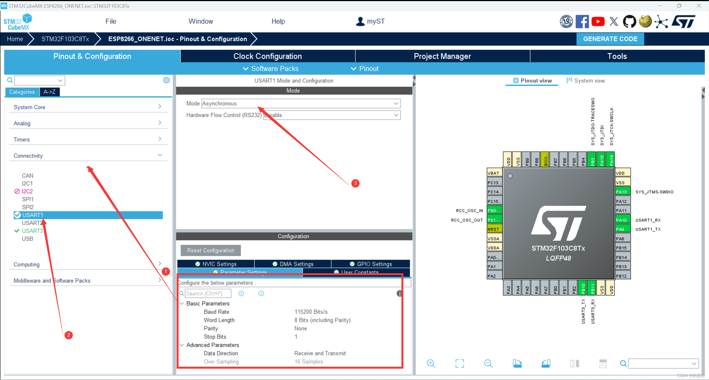Click the Facebook icon in the header

(x=582, y=22)
